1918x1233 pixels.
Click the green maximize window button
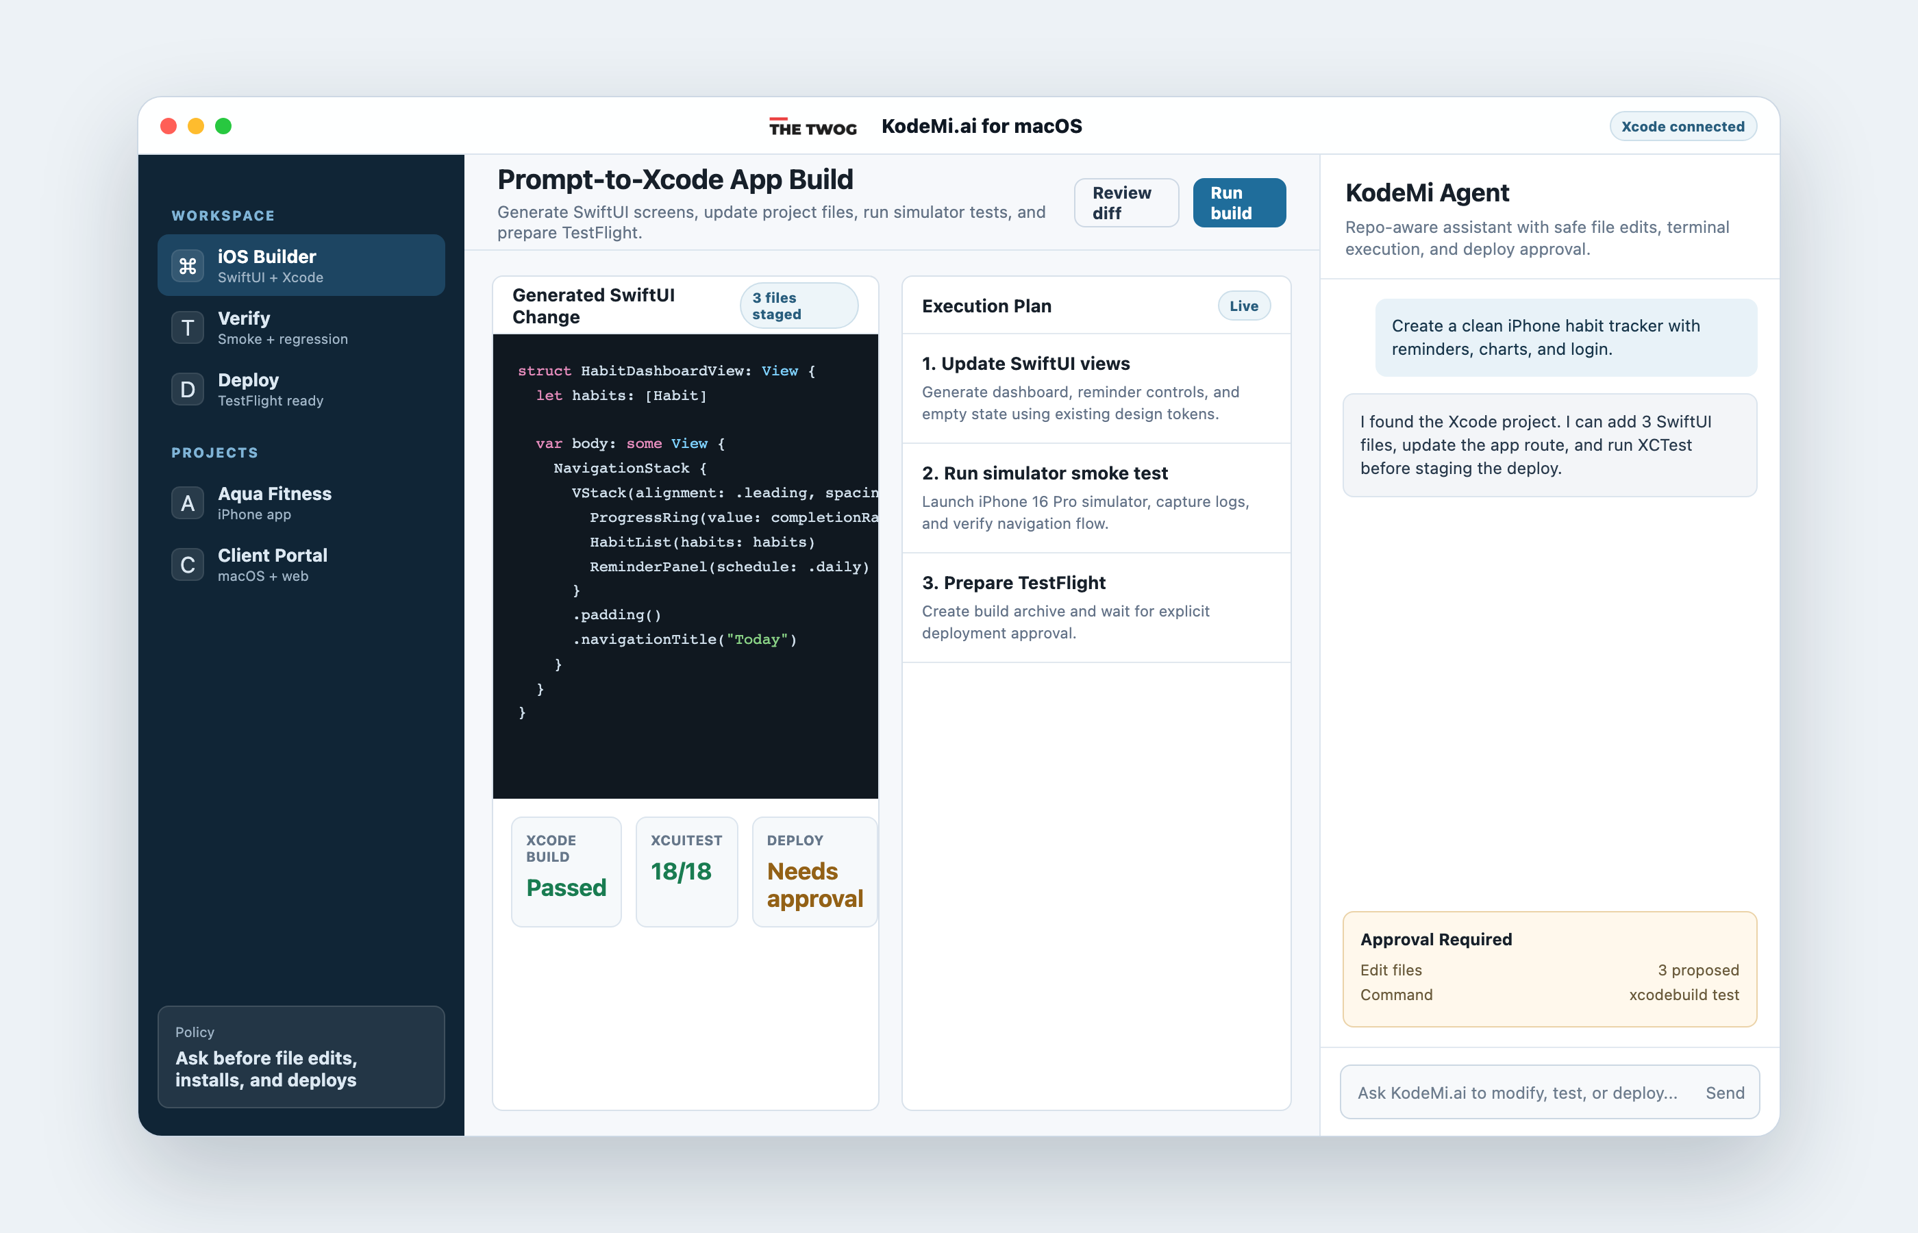[x=223, y=127]
